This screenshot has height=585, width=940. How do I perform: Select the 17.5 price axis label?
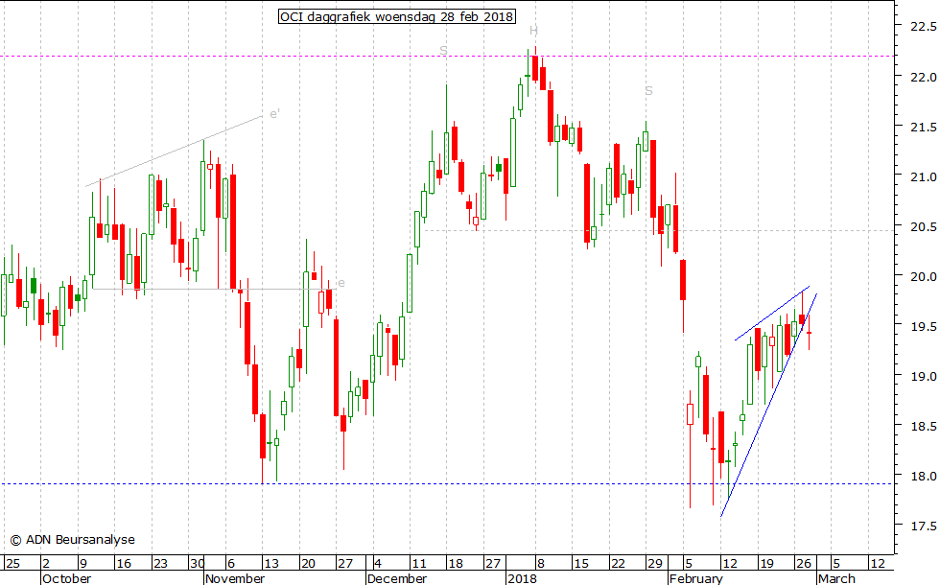(923, 526)
